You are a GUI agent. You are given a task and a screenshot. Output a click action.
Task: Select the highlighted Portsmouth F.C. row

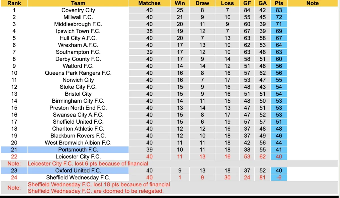tap(78, 150)
